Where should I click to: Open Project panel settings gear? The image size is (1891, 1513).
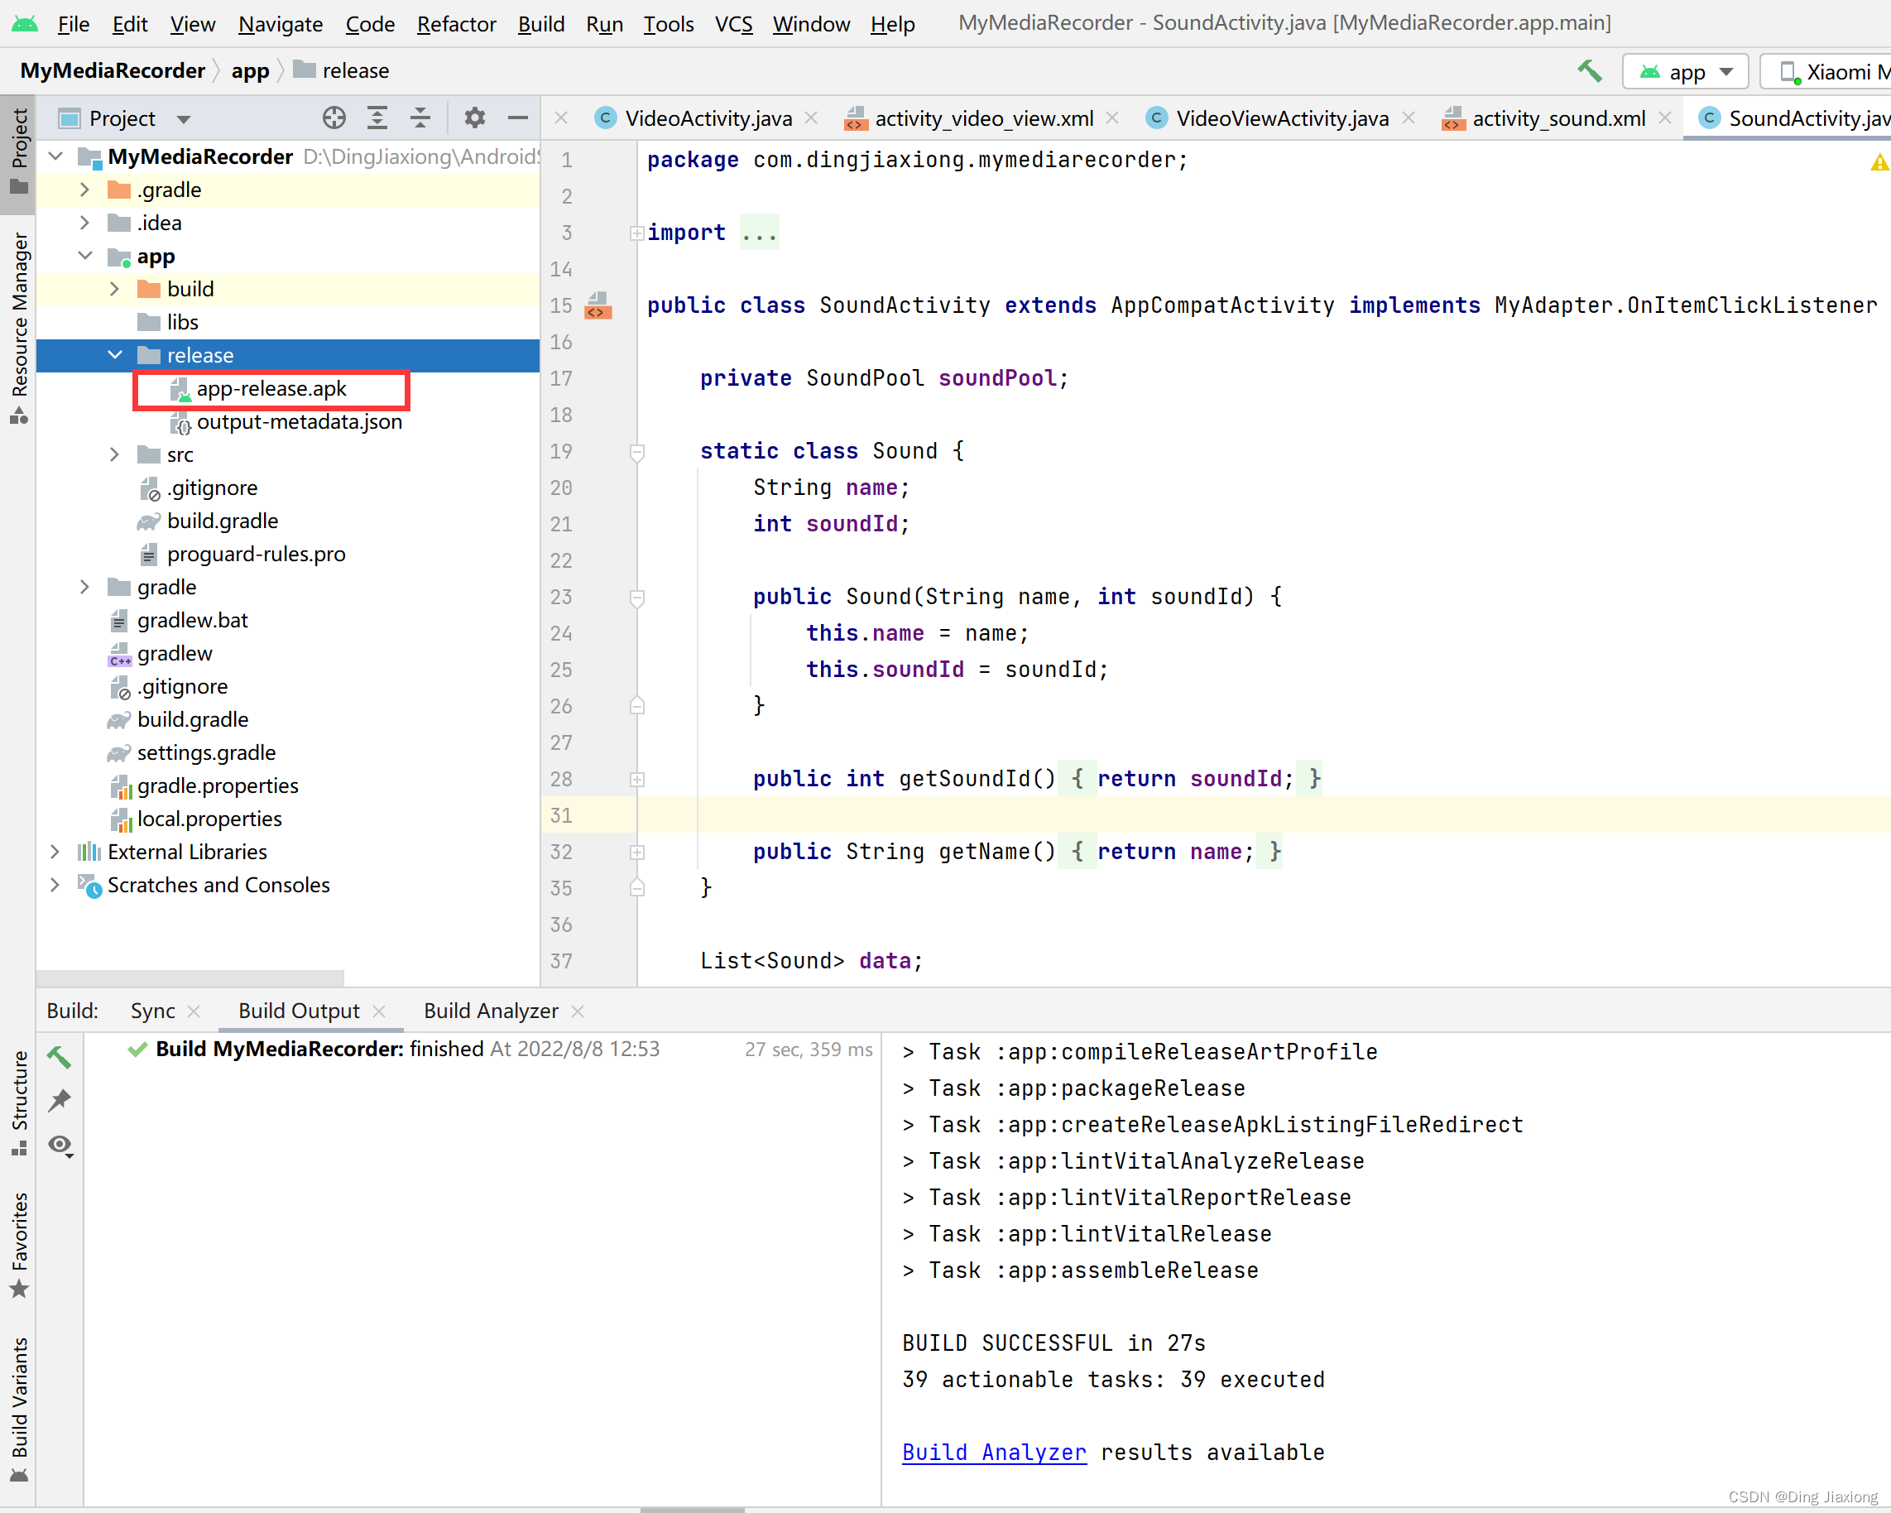point(474,118)
